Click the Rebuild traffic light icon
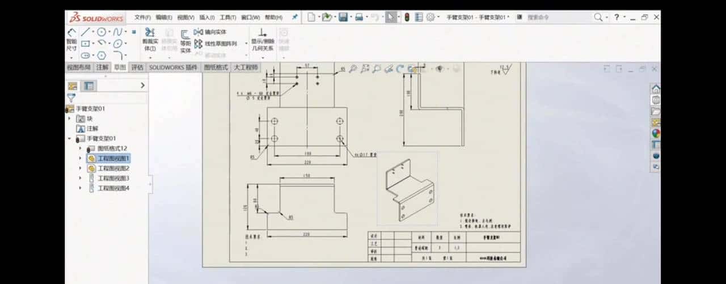The height and width of the screenshot is (284, 726). pos(407,18)
